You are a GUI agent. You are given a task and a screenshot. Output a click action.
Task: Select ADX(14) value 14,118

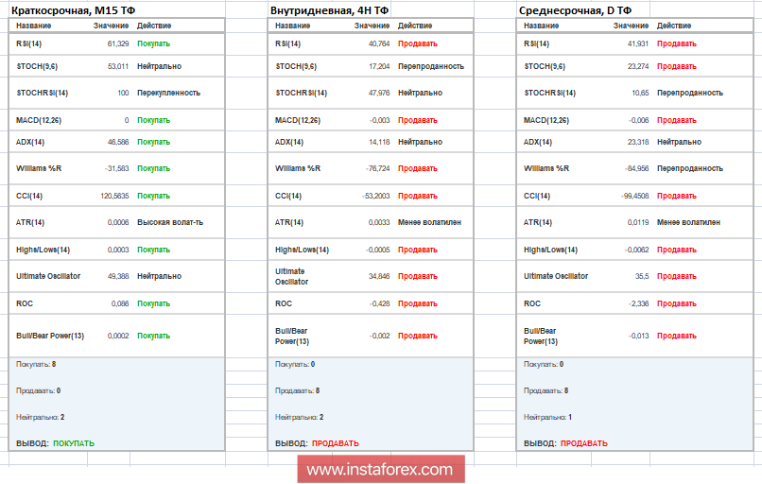coord(379,143)
